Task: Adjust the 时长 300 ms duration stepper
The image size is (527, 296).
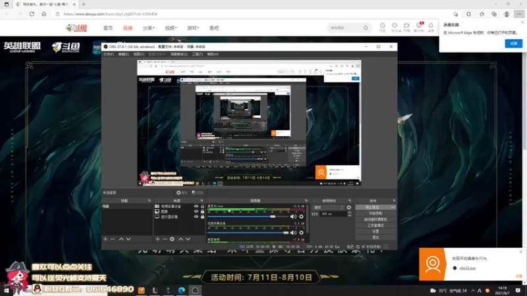Action: [x=349, y=214]
